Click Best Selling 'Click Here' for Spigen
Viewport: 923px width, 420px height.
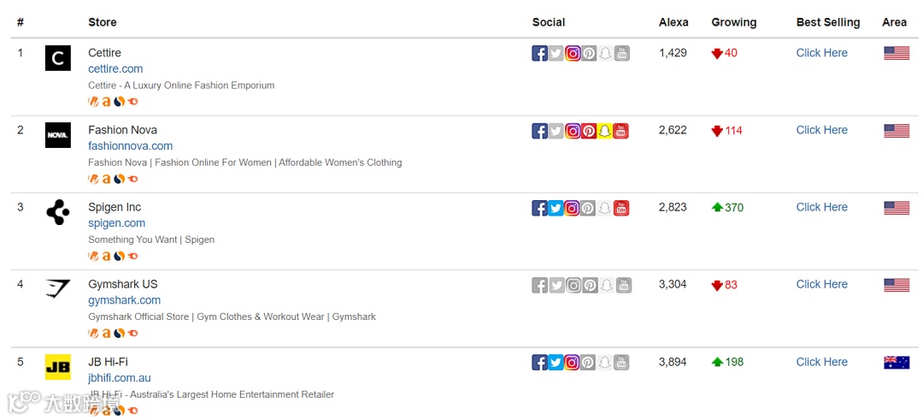(x=821, y=207)
